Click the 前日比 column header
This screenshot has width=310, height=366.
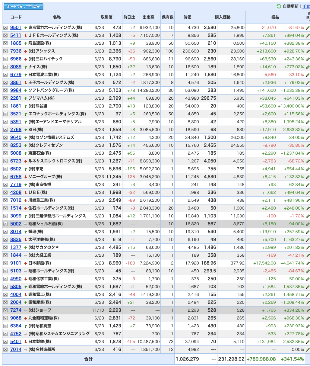(129, 17)
